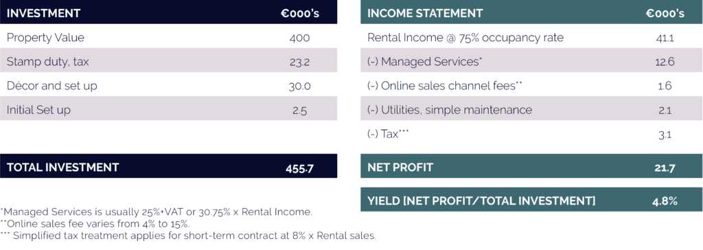This screenshot has height=250, width=703.
Task: Click the NET PROFIT summary bar
Action: [532, 166]
